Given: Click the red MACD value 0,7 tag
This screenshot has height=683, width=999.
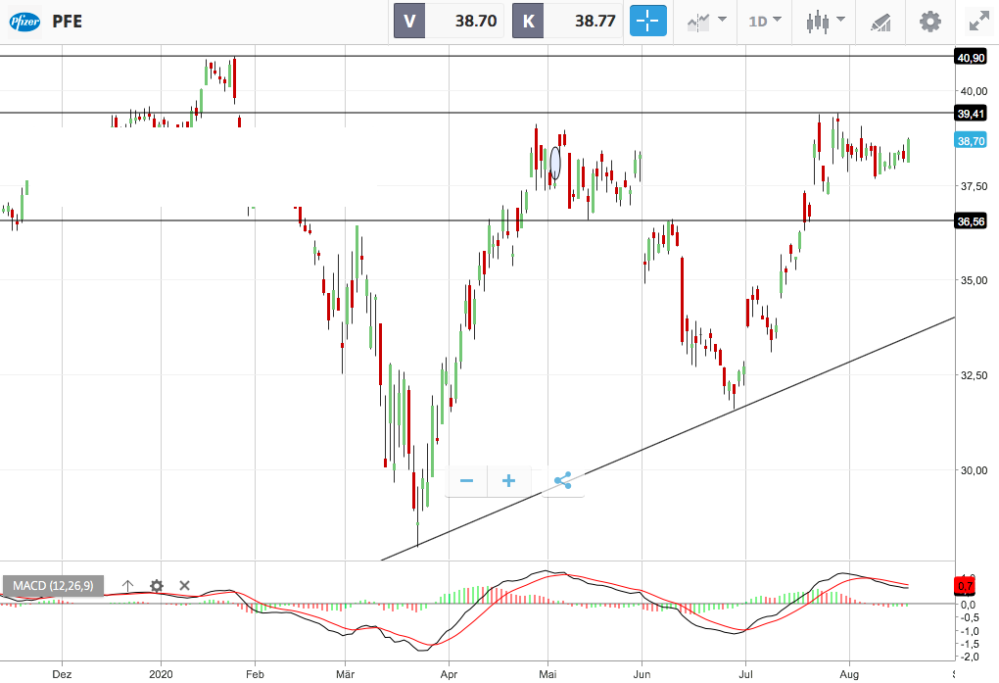Looking at the screenshot, I should (966, 586).
